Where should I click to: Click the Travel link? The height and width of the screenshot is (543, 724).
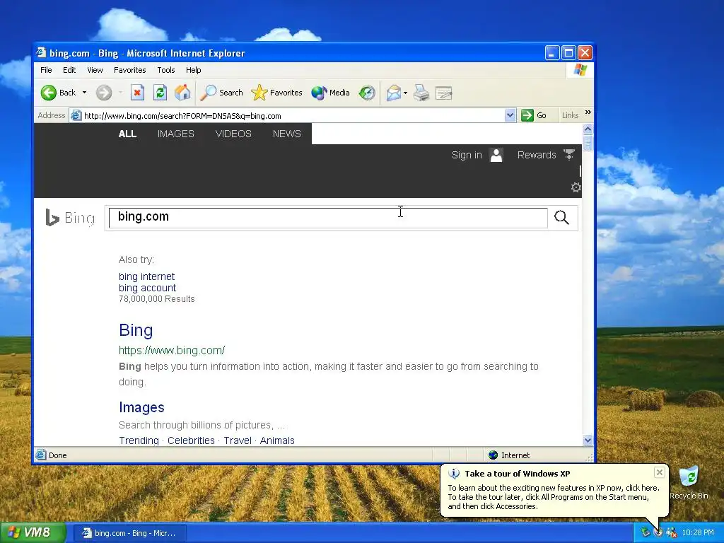click(238, 440)
